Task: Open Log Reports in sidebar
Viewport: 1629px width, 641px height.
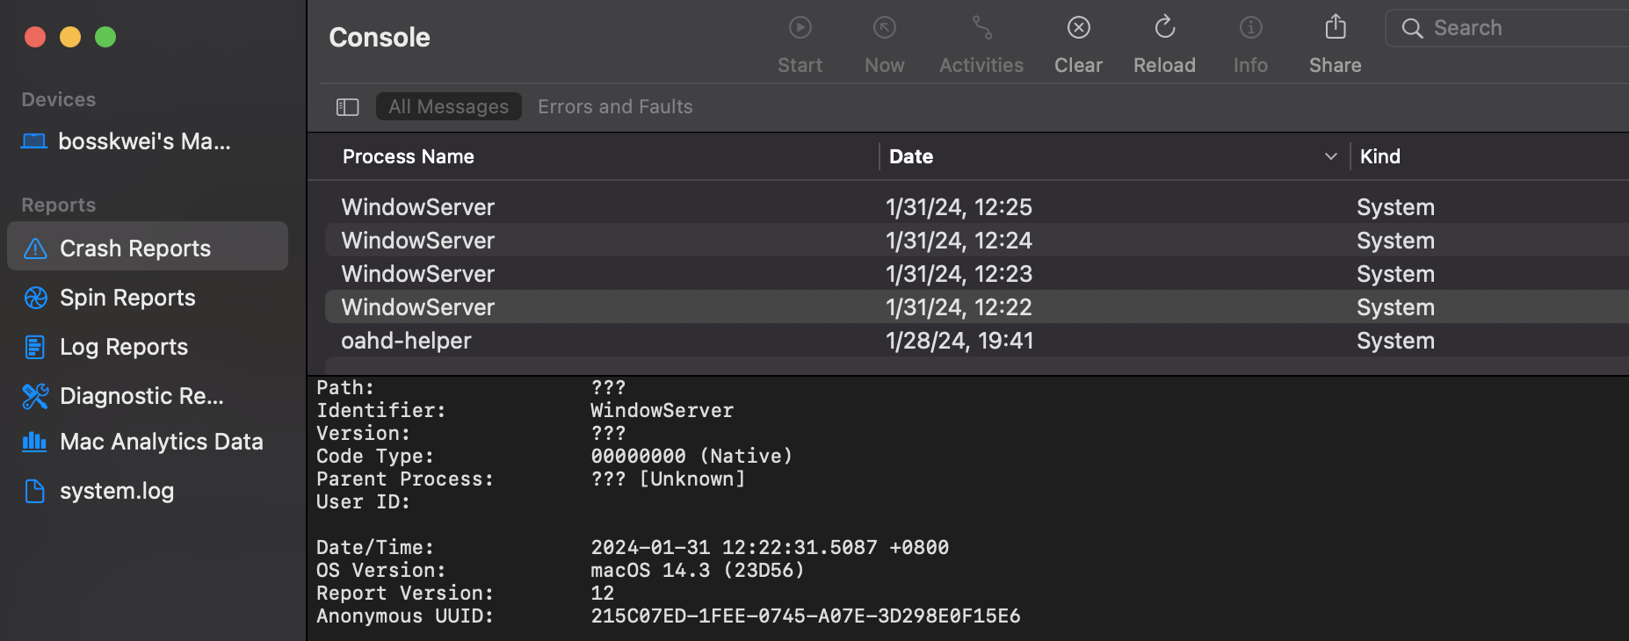Action: tap(124, 347)
